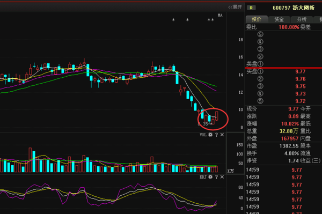Click the latest candlestick in red circle
This screenshot has width=322, height=214.
pyautogui.click(x=217, y=116)
